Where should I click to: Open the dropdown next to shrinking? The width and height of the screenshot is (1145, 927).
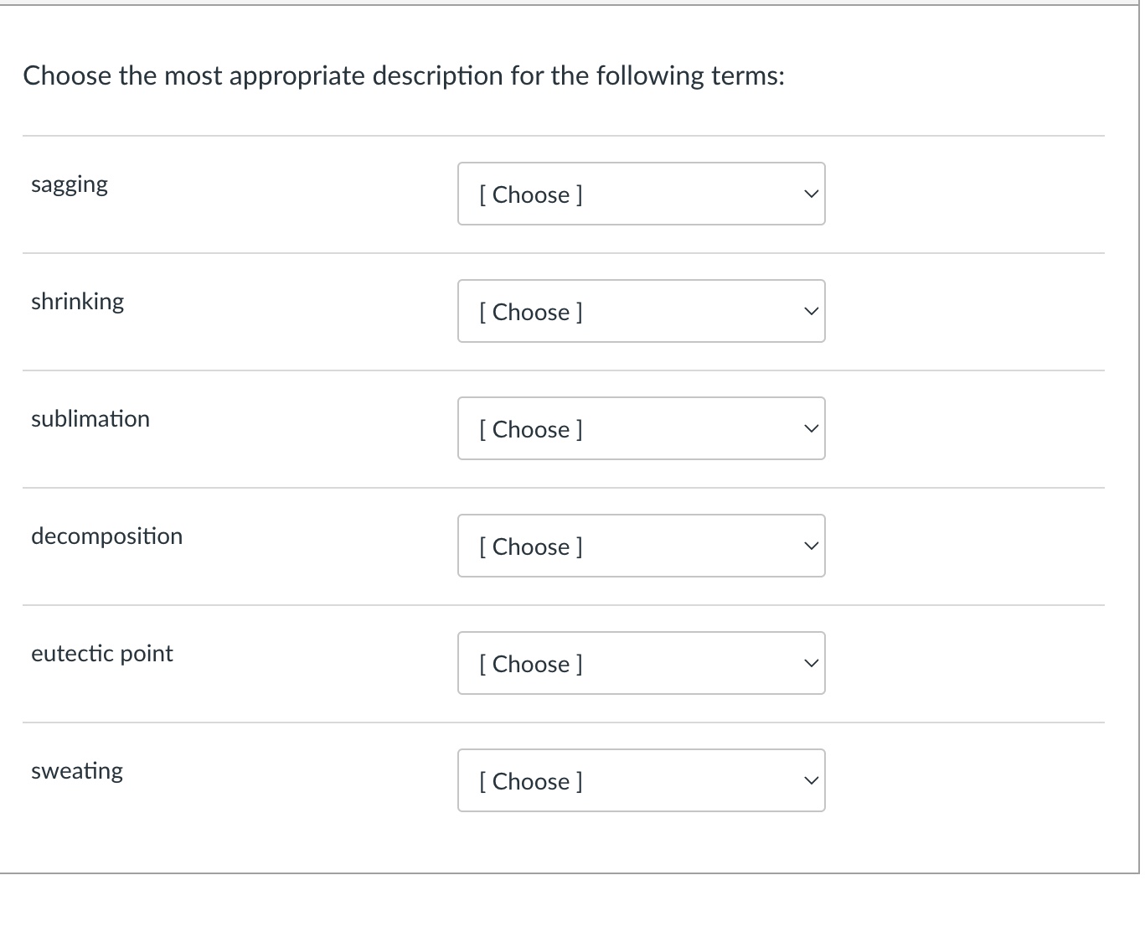[641, 311]
